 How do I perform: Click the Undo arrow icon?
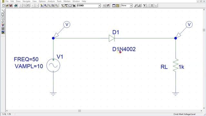(x=33, y=5)
